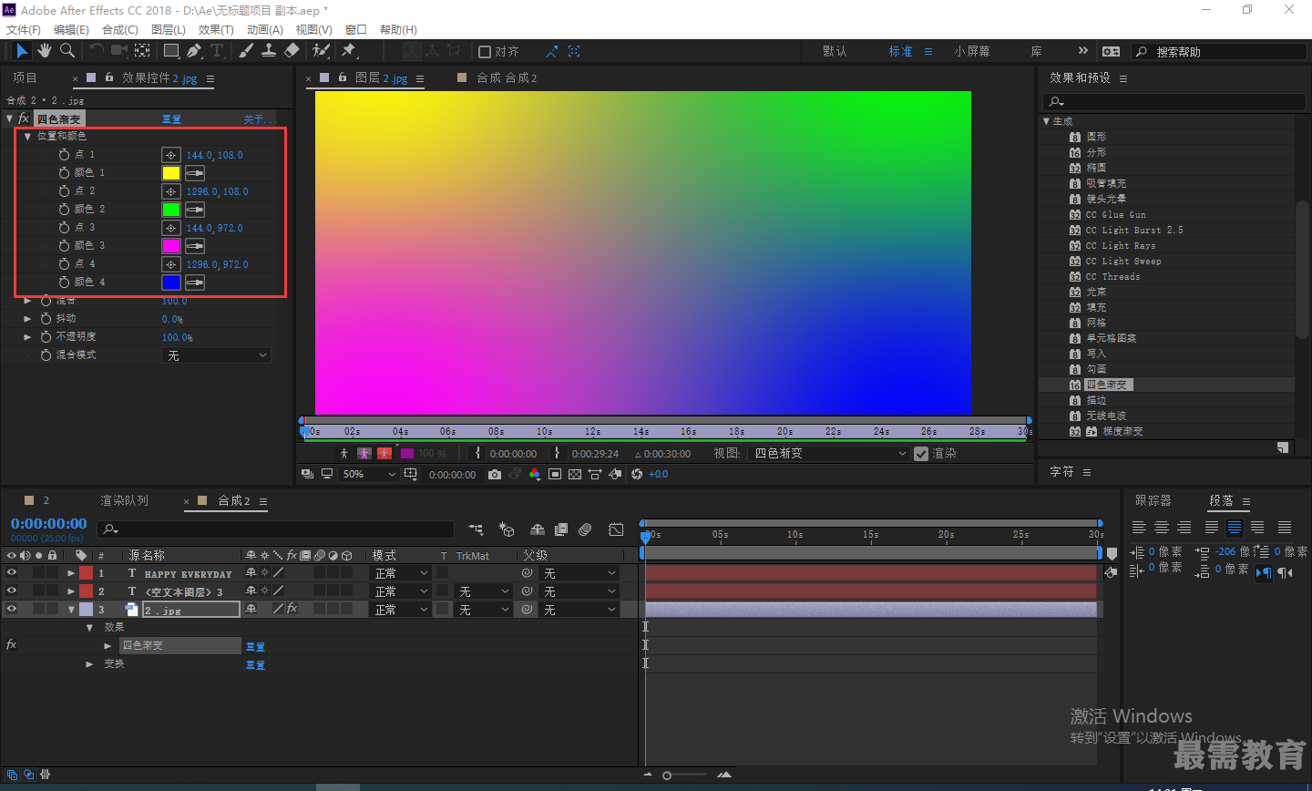Click the 搜索帮助 search field

(x=1220, y=52)
